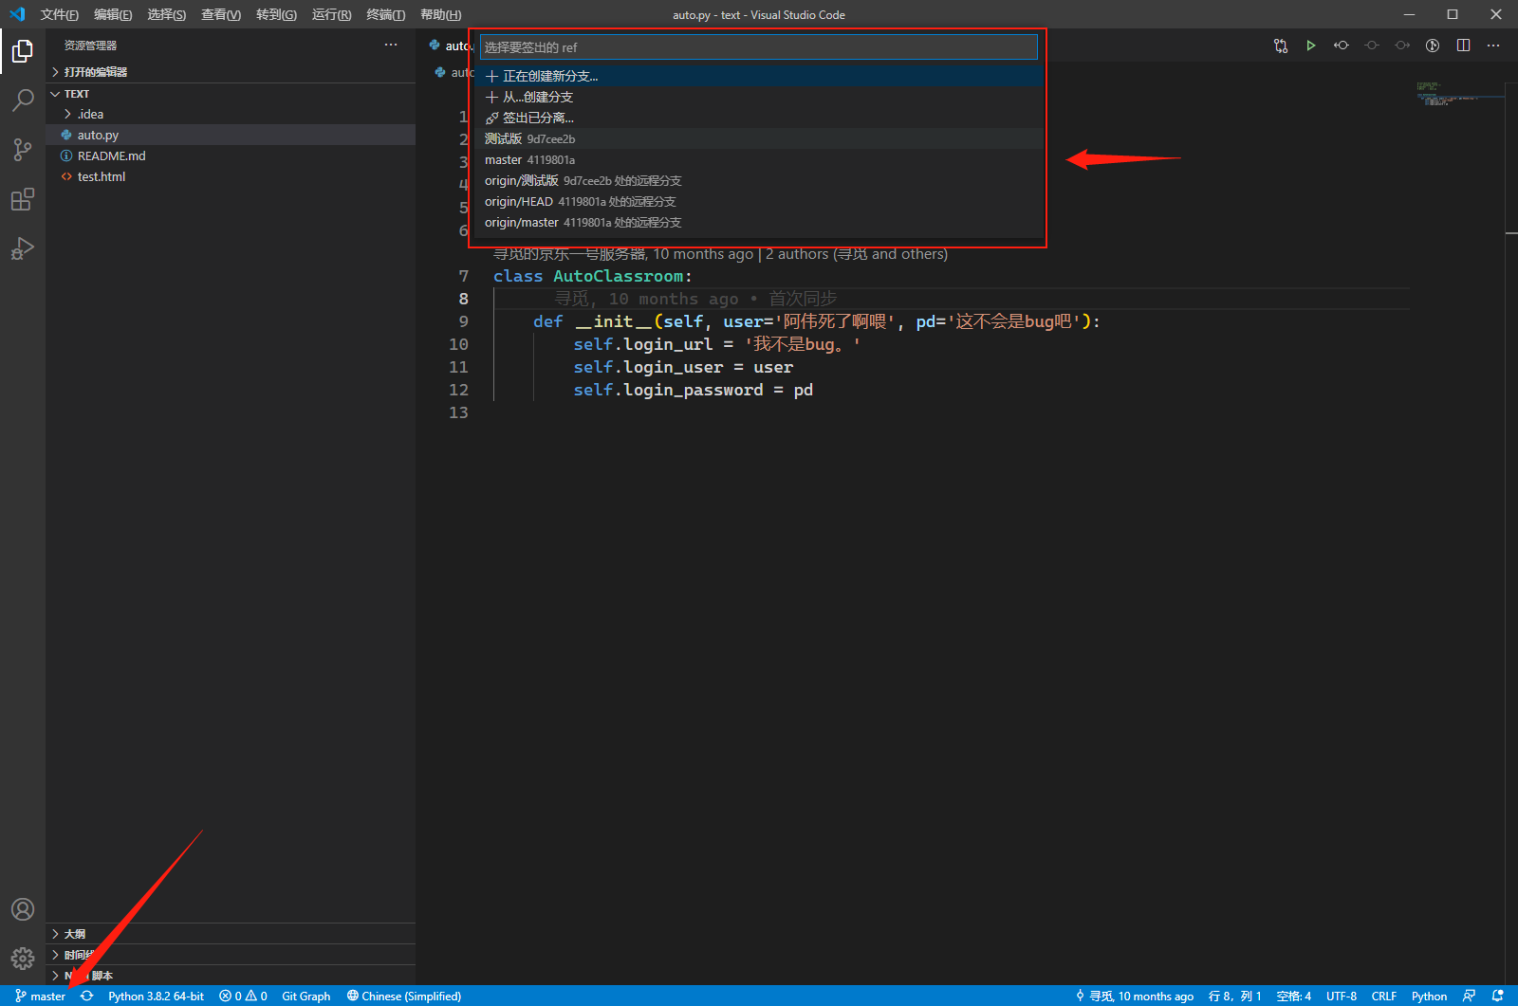
Task: Choose 从...创建分支 option
Action: click(759, 97)
